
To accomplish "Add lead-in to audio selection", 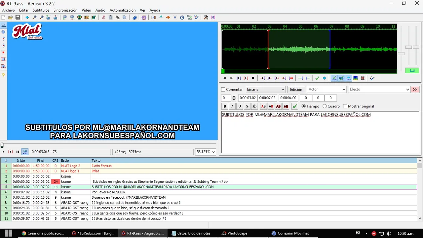I will point(300,78).
